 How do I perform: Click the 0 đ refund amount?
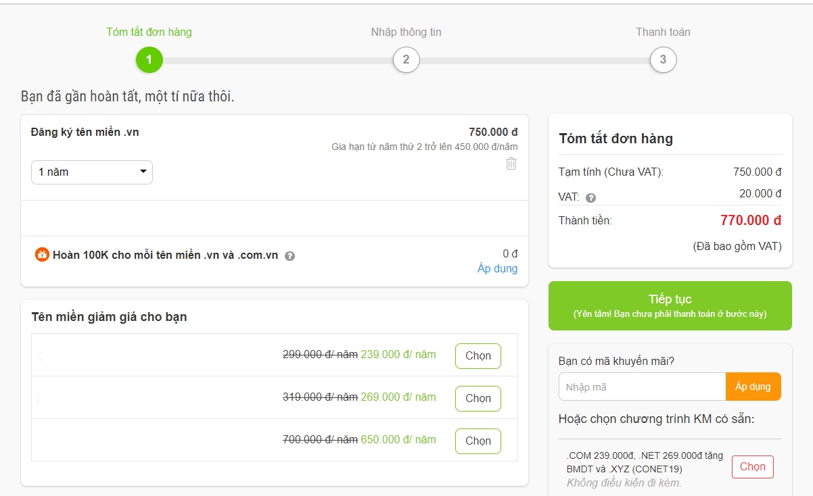pos(510,254)
